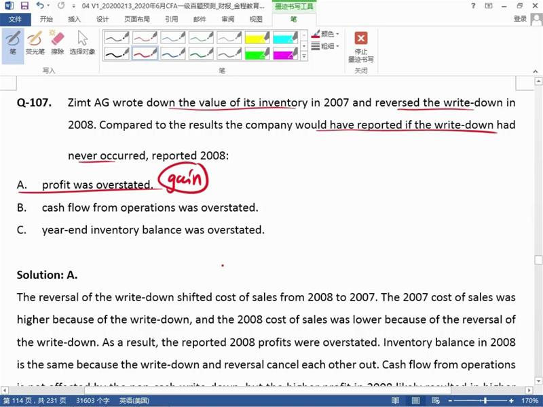This screenshot has width=543, height=407.
Task: Click the zoom slider in status bar
Action: pyautogui.click(x=485, y=401)
